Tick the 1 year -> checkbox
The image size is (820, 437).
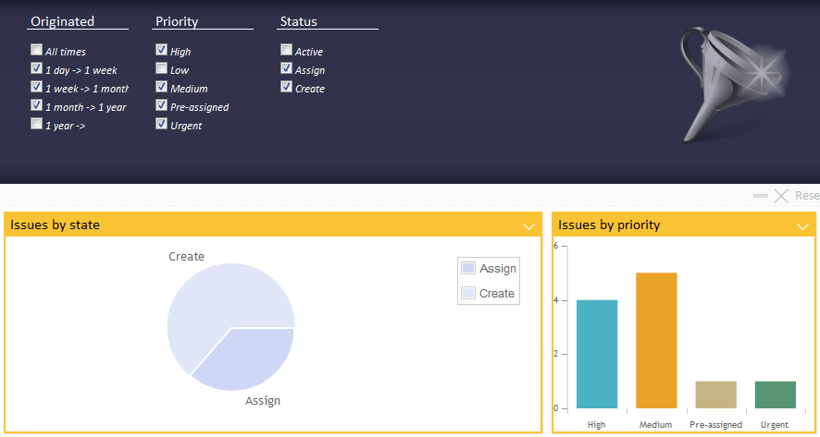point(36,125)
